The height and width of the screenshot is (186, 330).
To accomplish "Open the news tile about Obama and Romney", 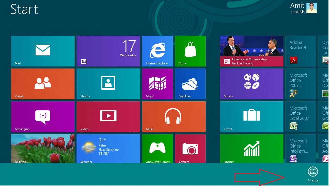I will point(252,51).
